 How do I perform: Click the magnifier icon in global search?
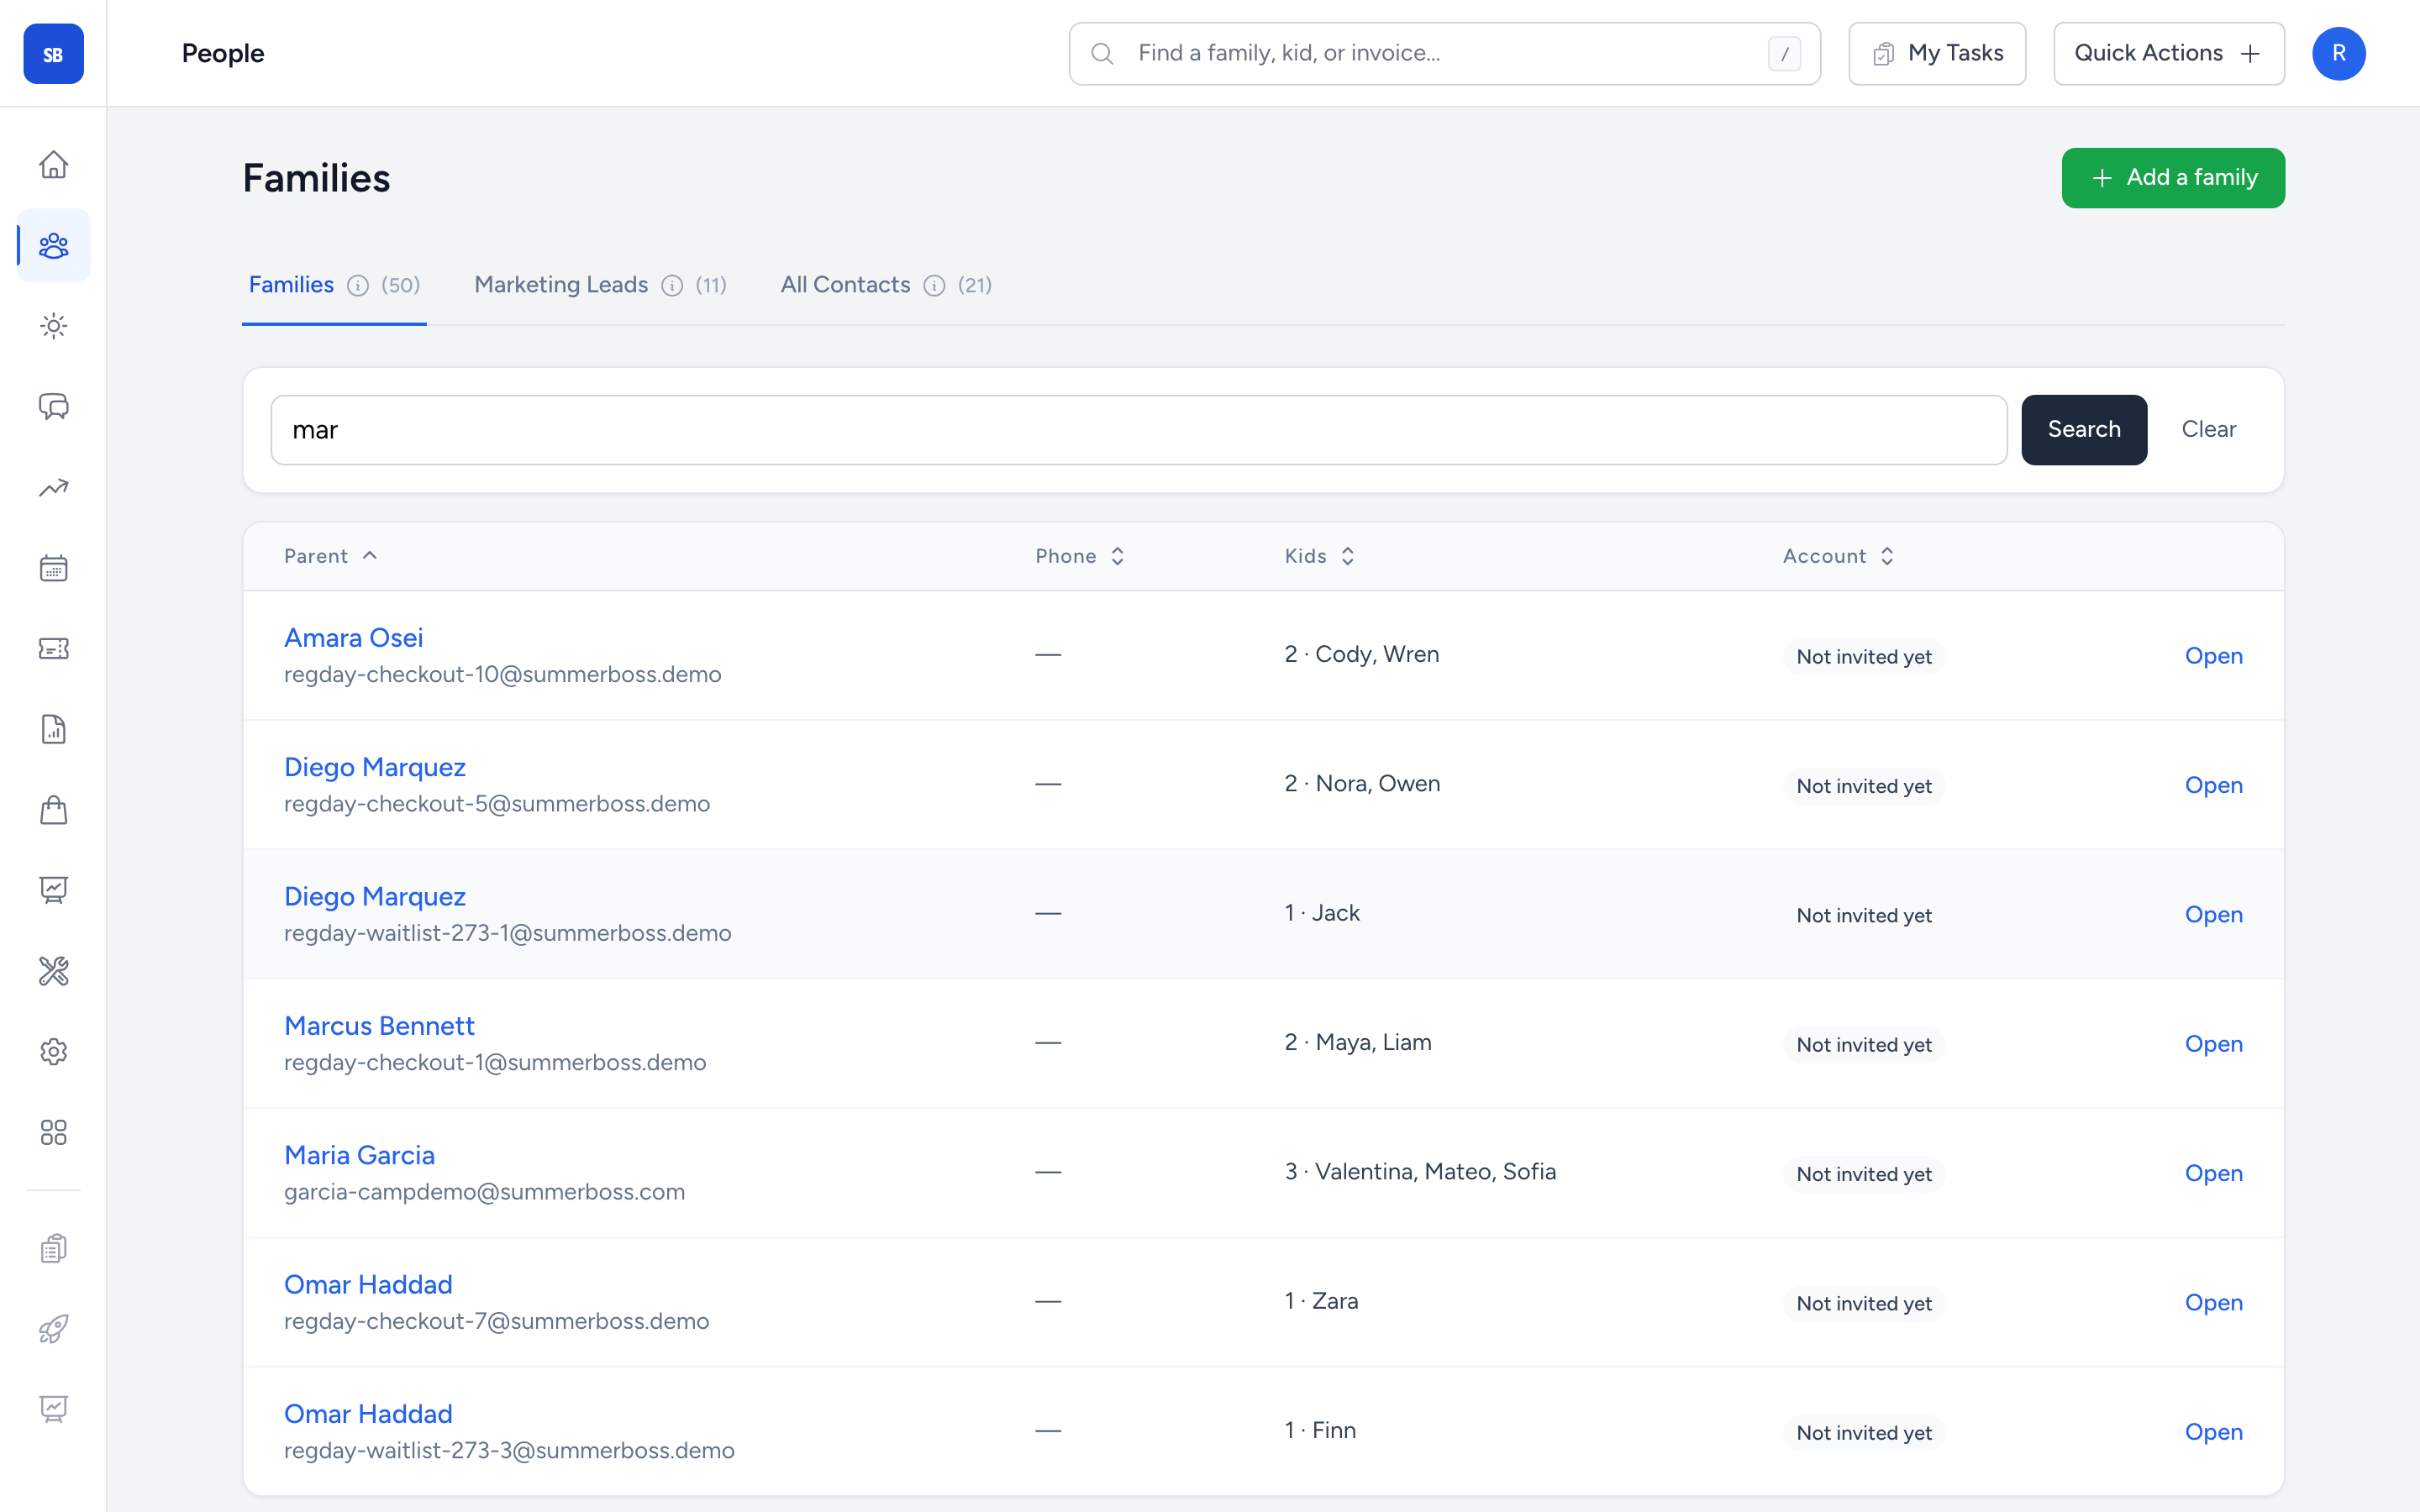pyautogui.click(x=1102, y=54)
